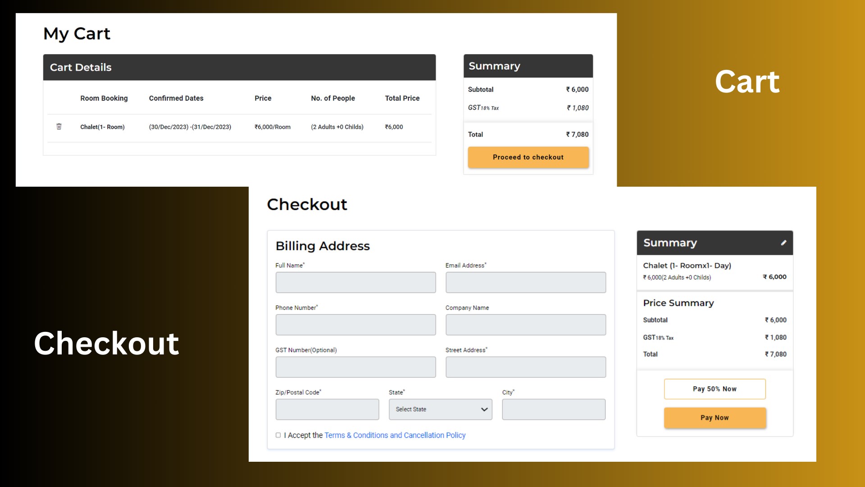Viewport: 865px width, 487px height.
Task: Click the Full Name input field
Action: click(x=355, y=282)
